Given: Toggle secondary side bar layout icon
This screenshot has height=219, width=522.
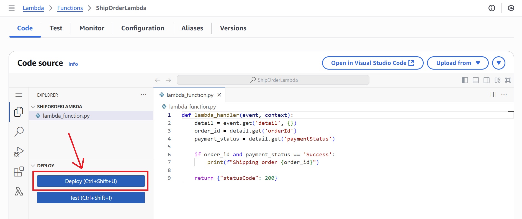Looking at the screenshot, I should pyautogui.click(x=487, y=80).
